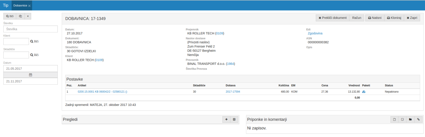
Task: Collapse the search sidebar with the arrow
Action: click(x=28, y=16)
